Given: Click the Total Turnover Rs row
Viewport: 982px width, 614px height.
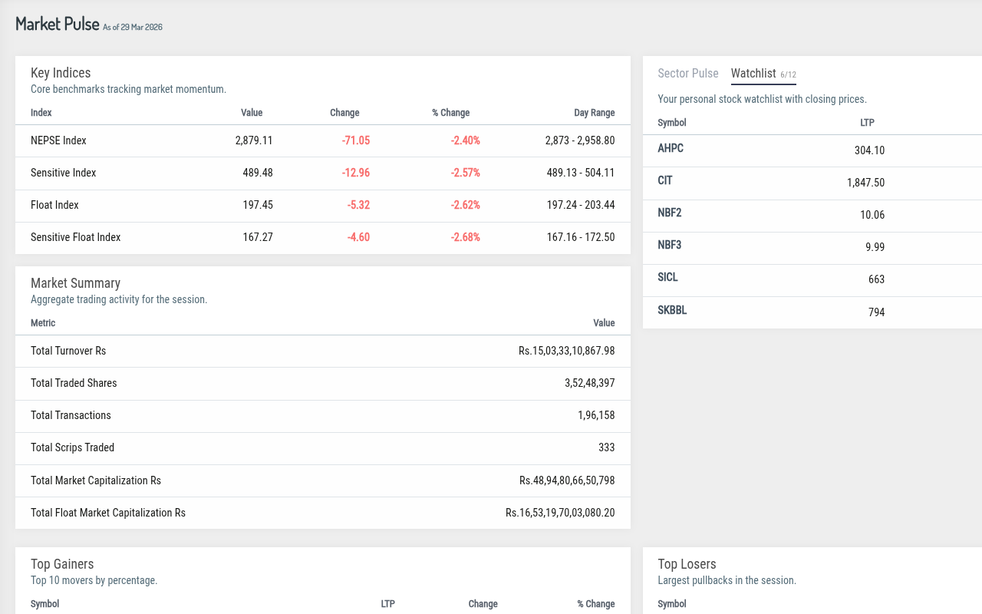Looking at the screenshot, I should [323, 351].
